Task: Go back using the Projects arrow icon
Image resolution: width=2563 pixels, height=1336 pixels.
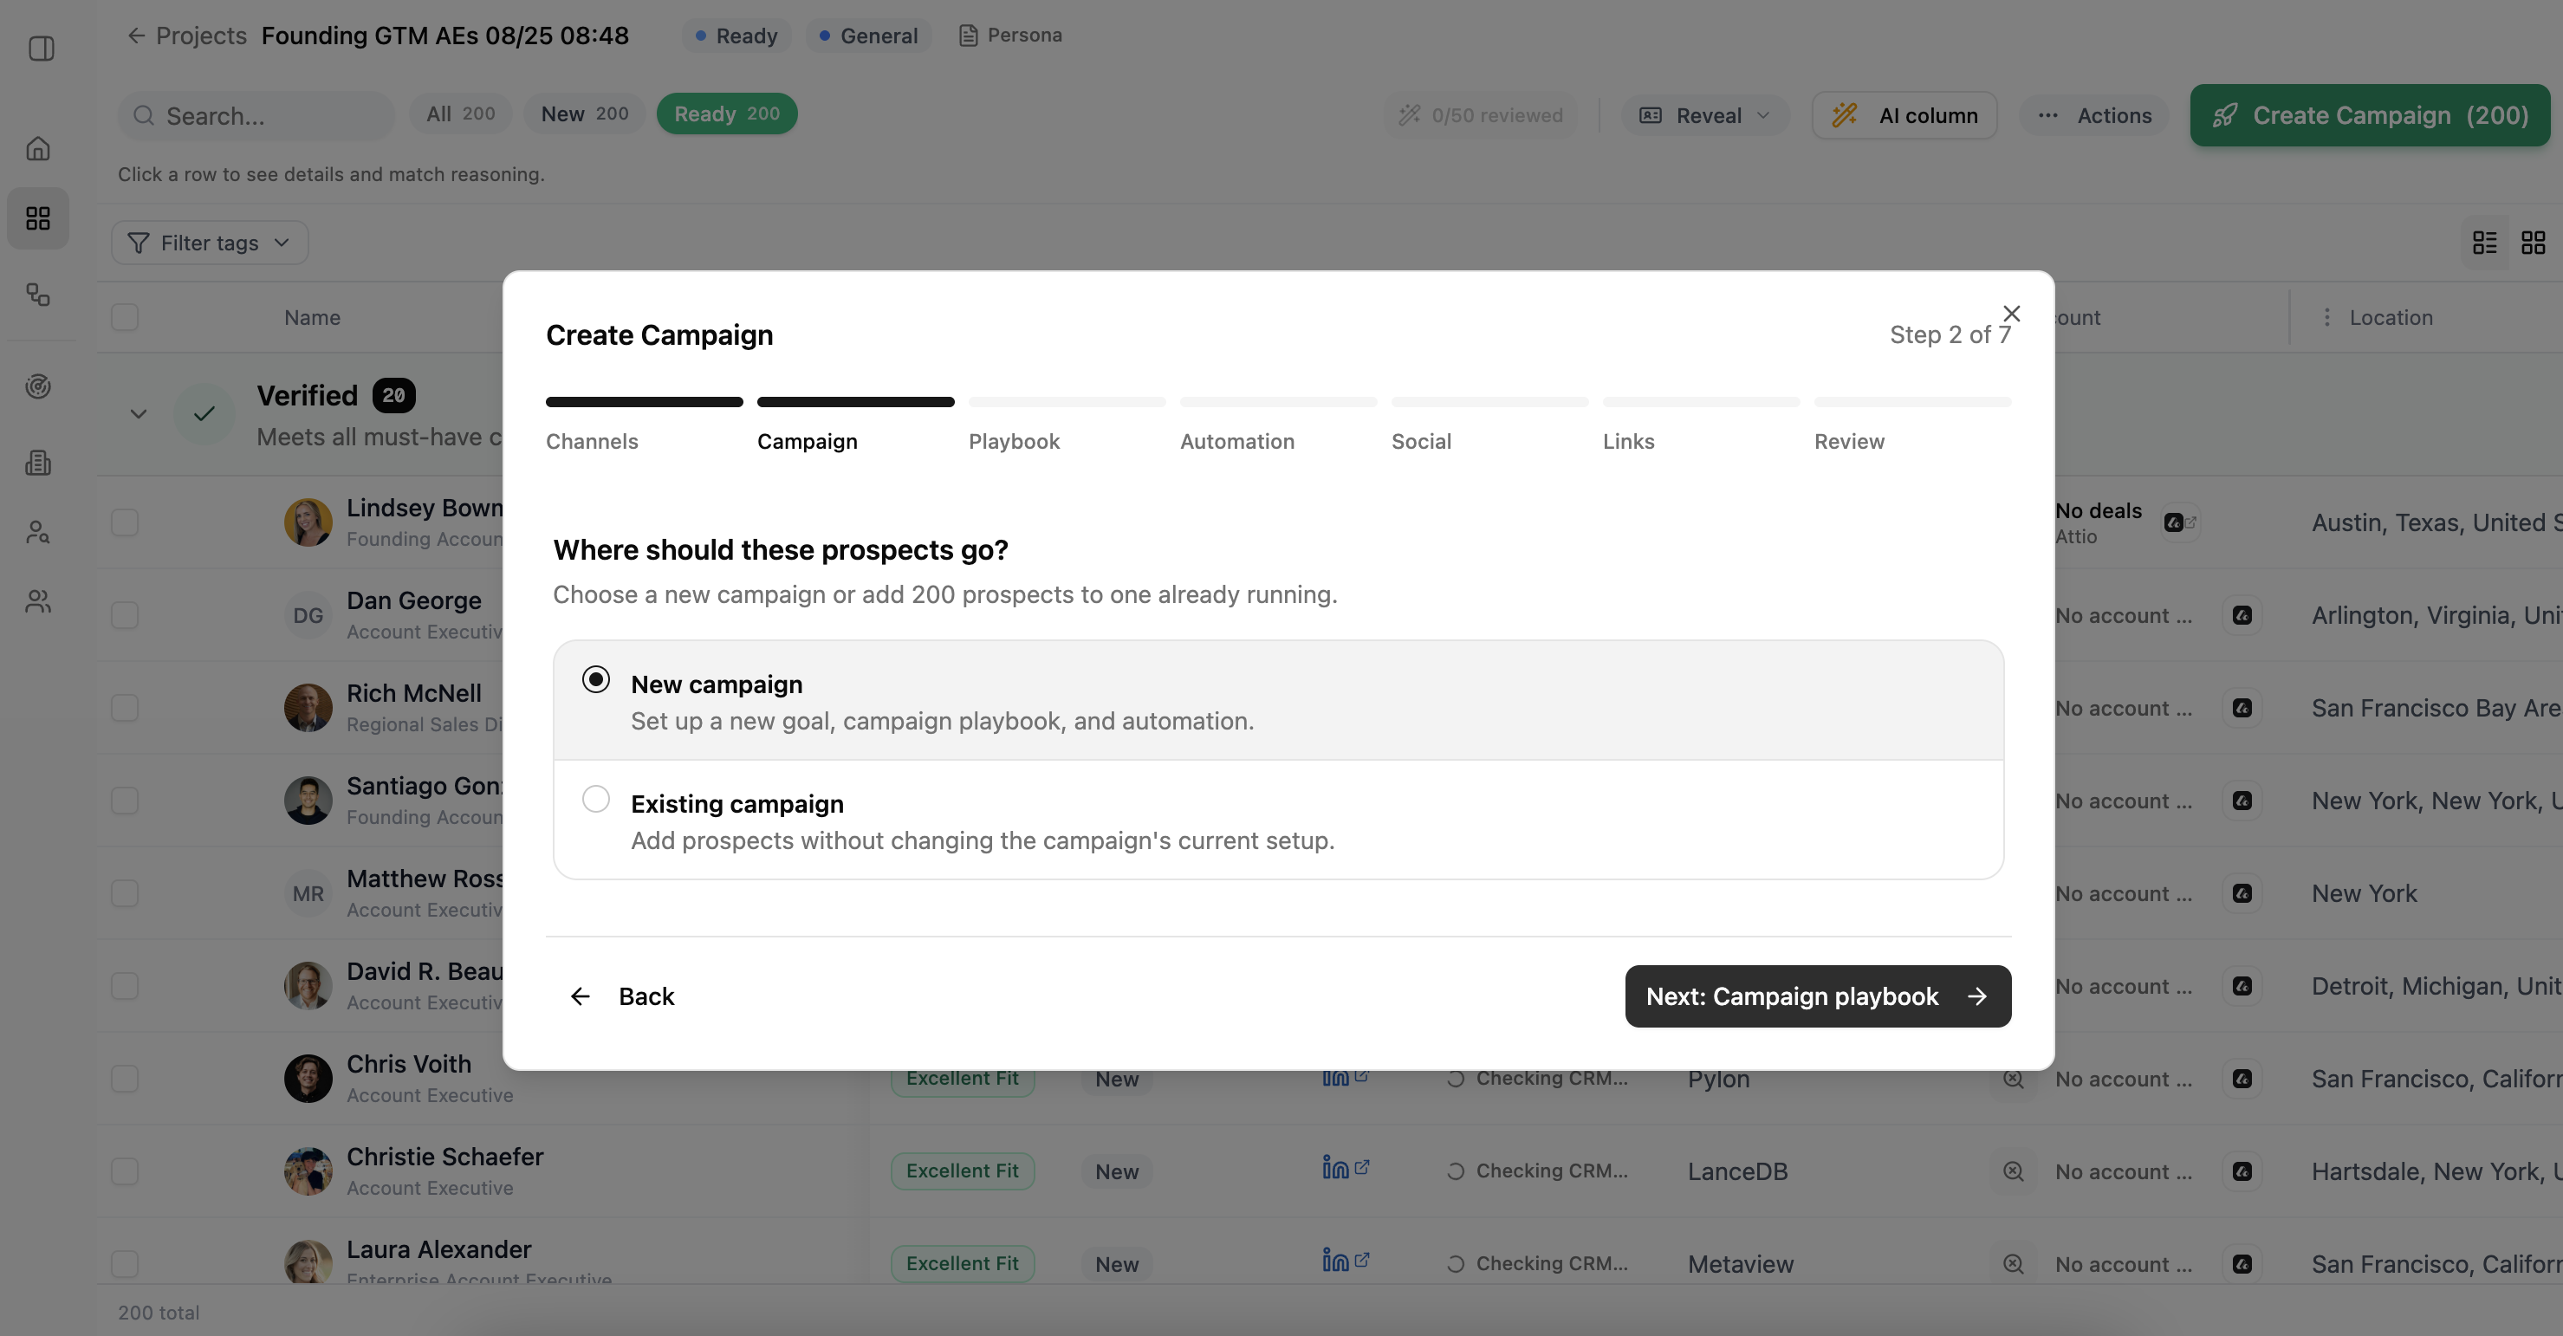Action: coord(136,36)
